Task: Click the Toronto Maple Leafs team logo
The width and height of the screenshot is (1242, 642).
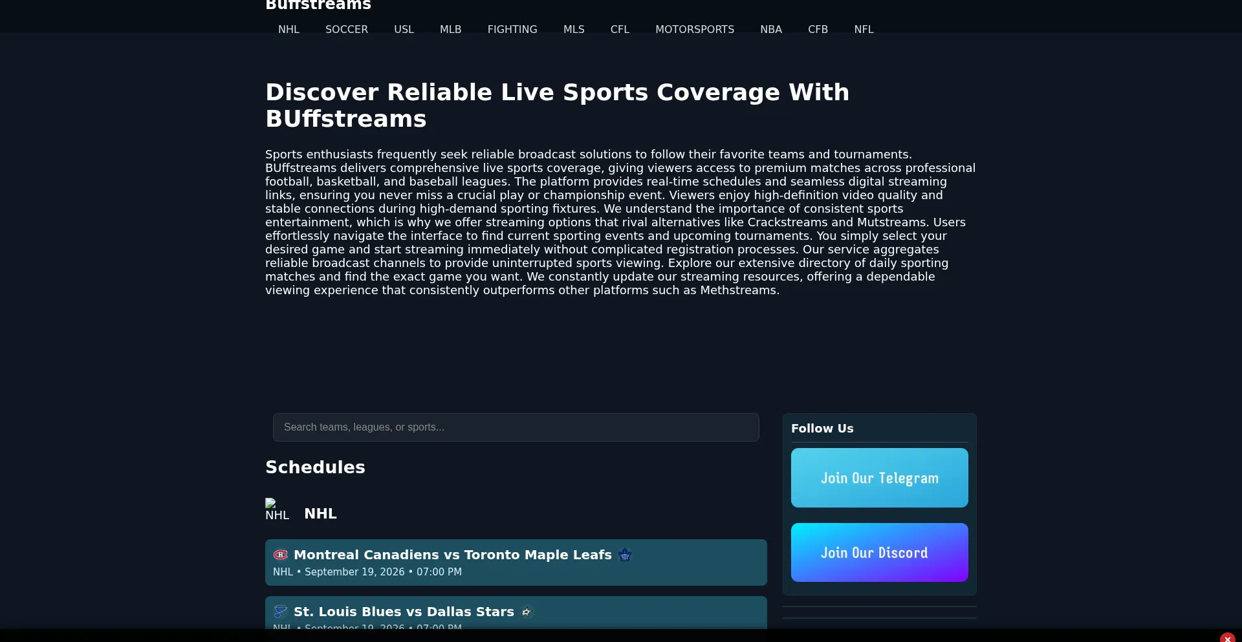Action: pos(625,555)
